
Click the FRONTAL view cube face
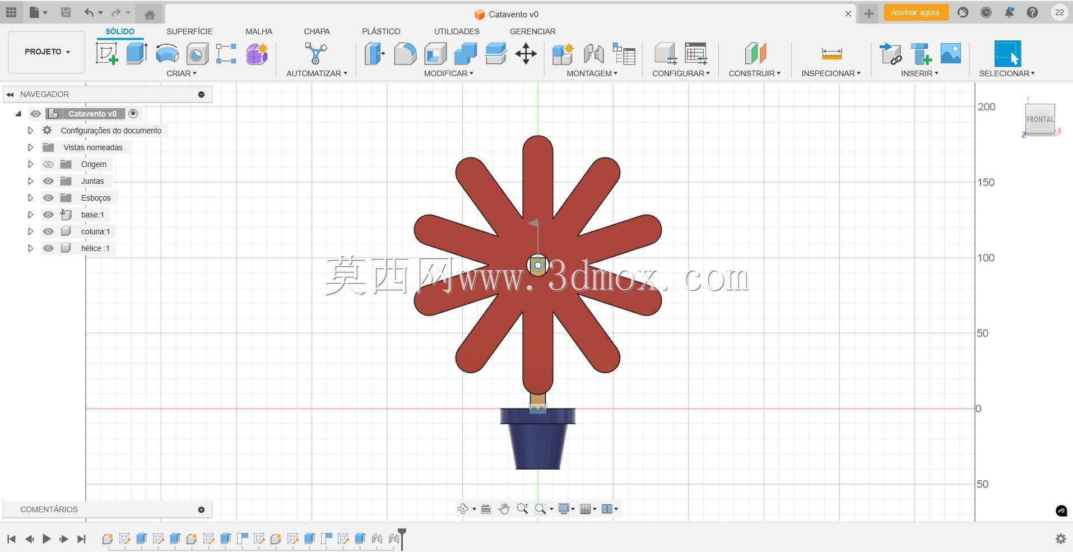click(1040, 119)
